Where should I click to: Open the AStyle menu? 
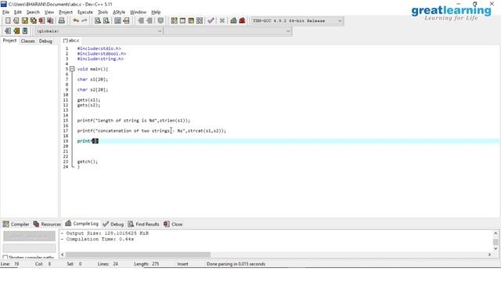click(119, 13)
